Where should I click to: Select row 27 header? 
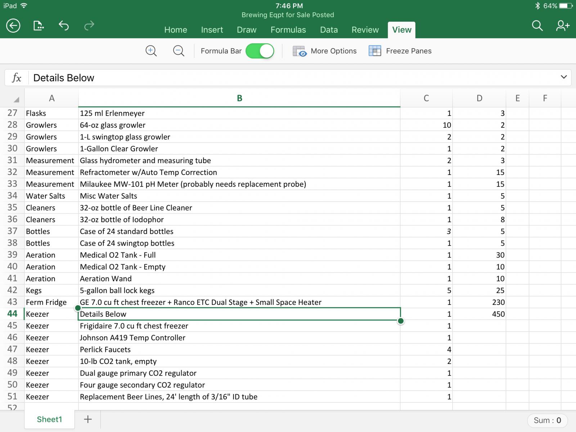[12, 113]
